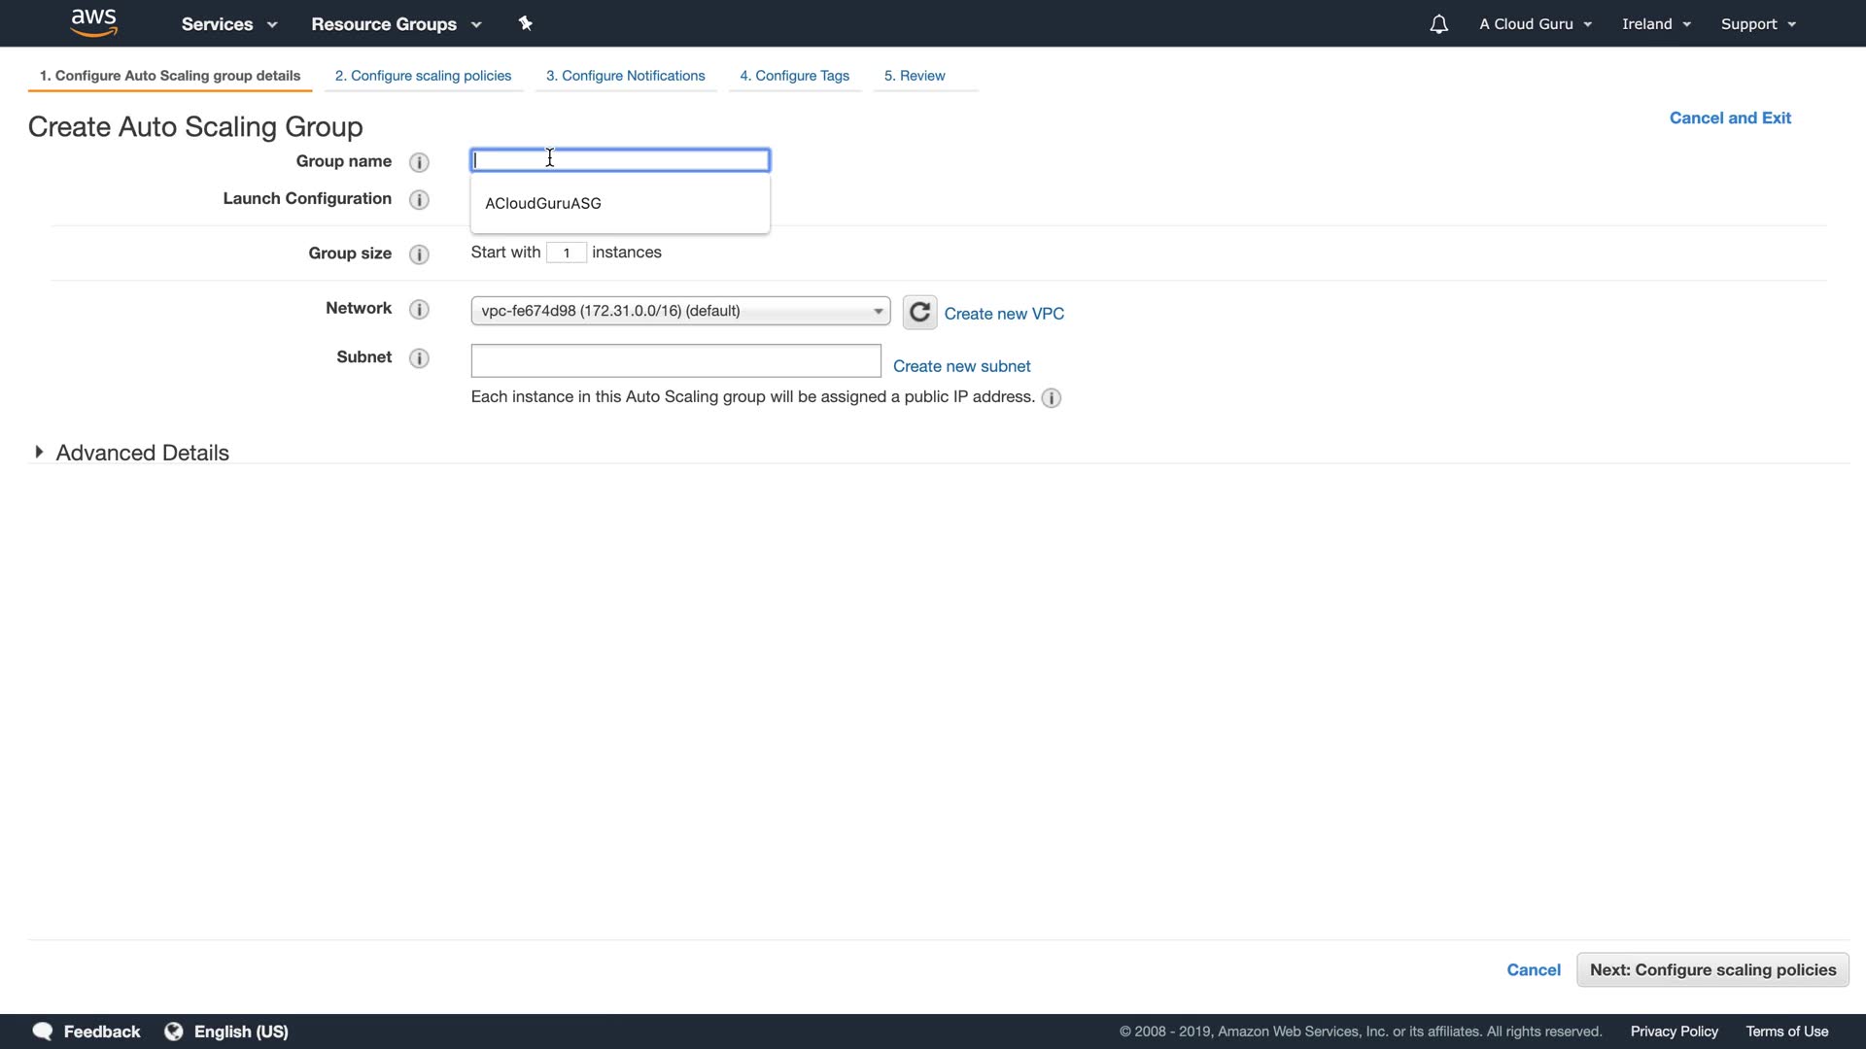This screenshot has height=1049, width=1866.
Task: Click info icon beside Subnet label
Action: tap(419, 358)
